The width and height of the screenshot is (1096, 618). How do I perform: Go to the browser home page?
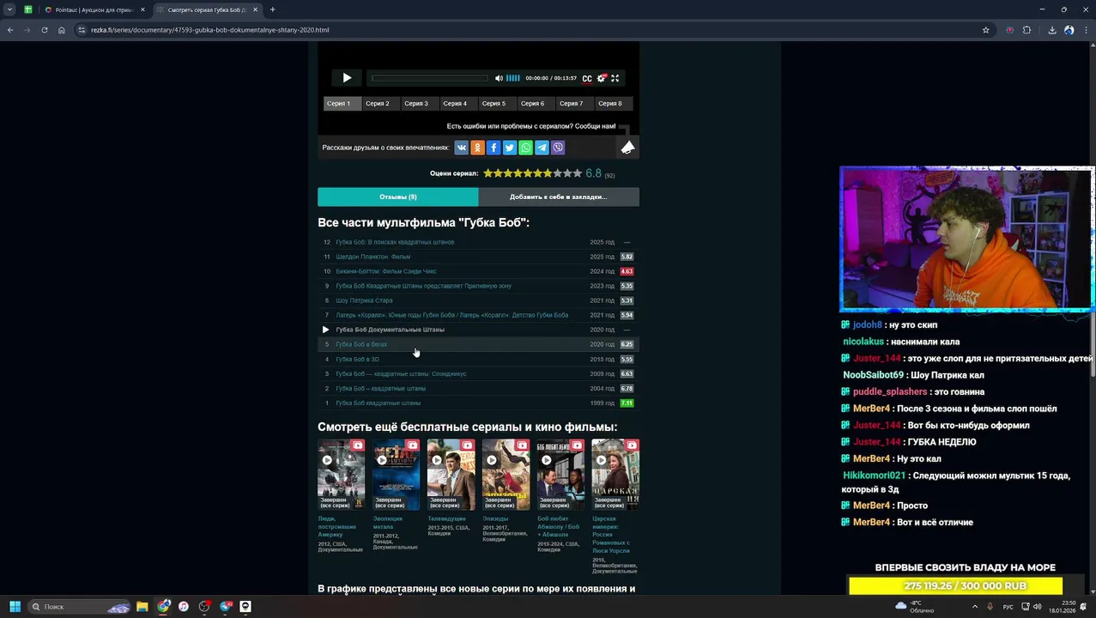(61, 30)
